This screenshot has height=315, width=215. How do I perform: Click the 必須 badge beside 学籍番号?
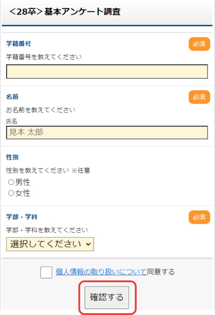pos(199,44)
